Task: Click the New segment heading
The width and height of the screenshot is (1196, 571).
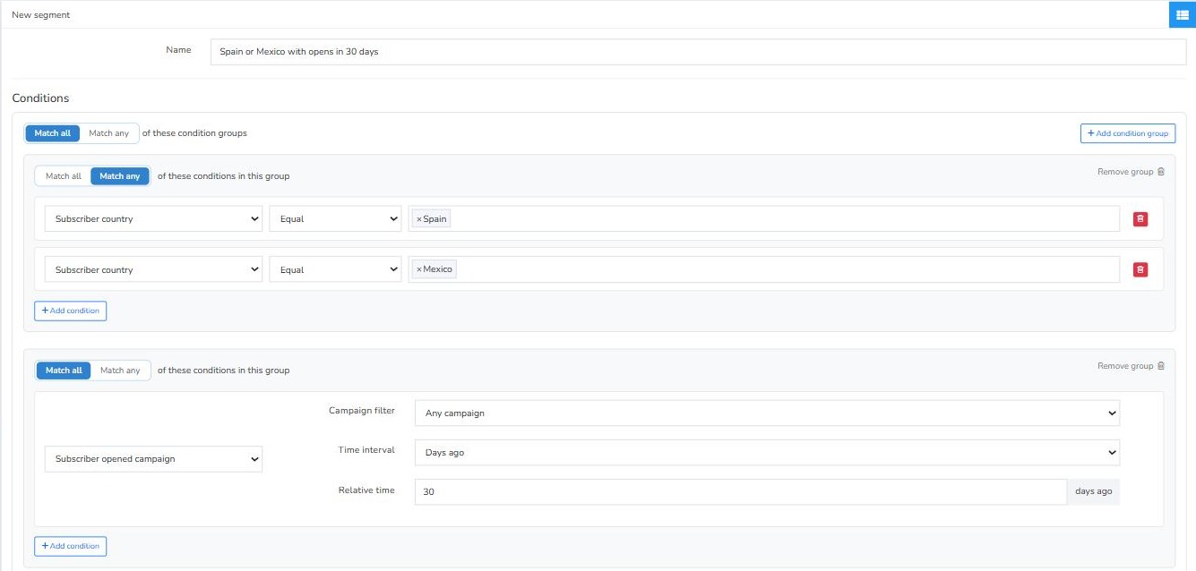Action: tap(41, 15)
